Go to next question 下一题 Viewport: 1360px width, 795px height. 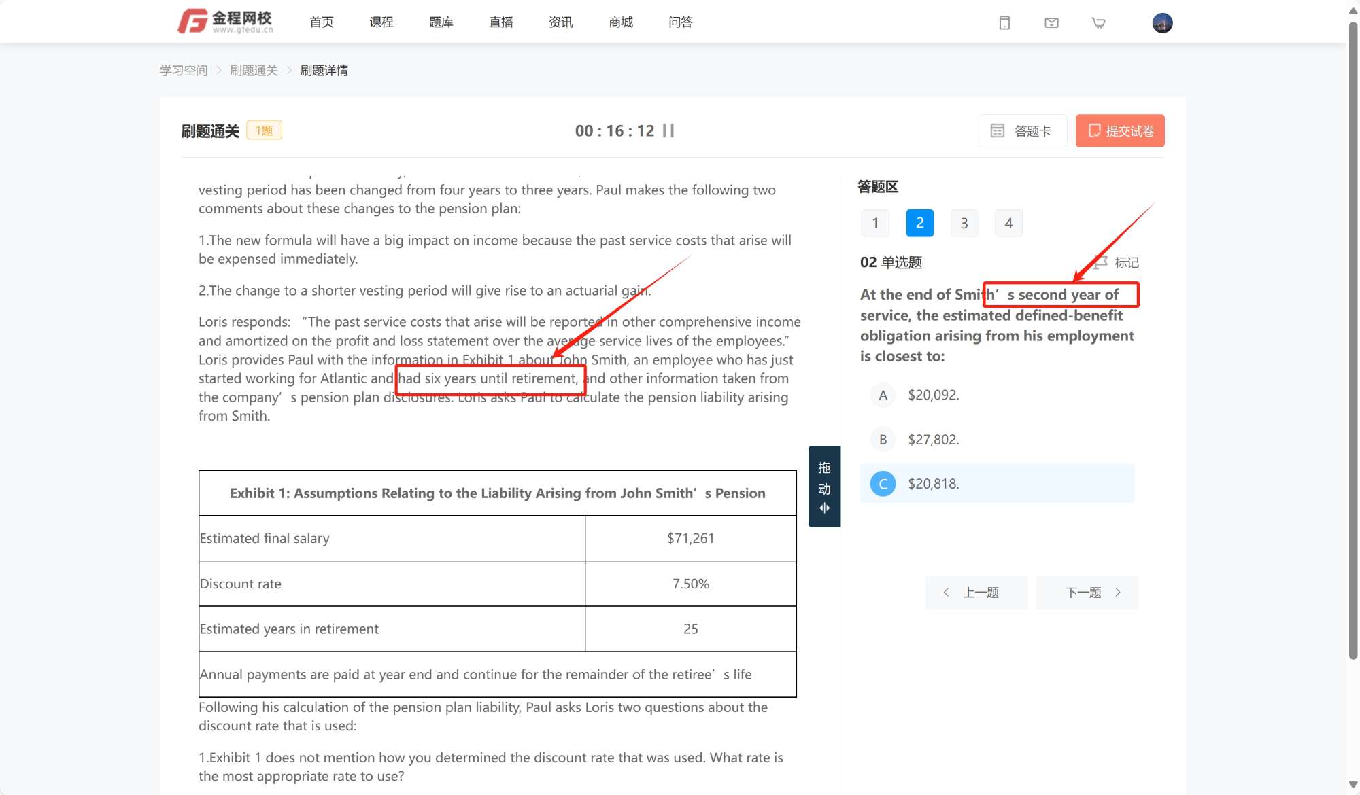1087,593
